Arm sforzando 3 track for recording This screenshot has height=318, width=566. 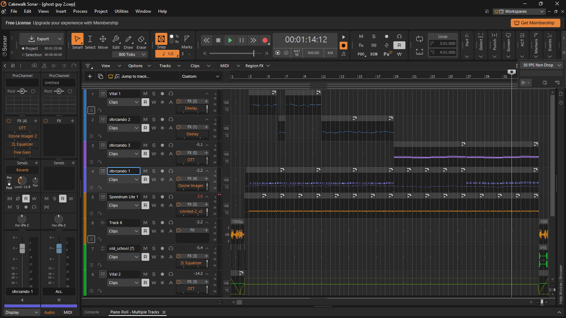pyautogui.click(x=162, y=145)
